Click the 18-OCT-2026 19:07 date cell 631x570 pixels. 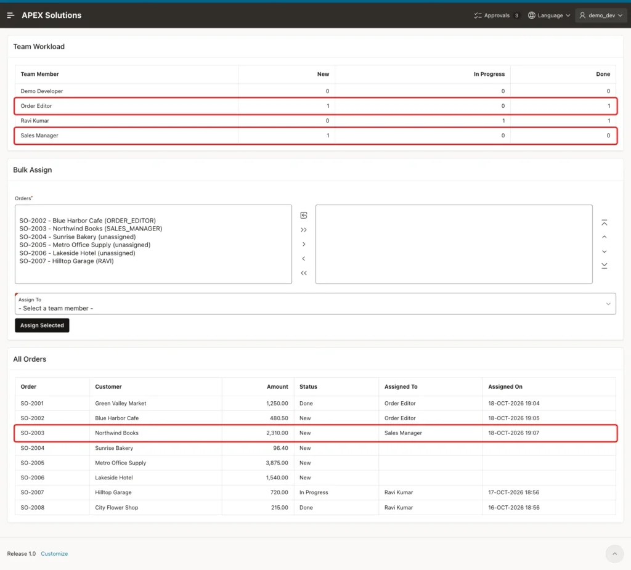(x=514, y=433)
